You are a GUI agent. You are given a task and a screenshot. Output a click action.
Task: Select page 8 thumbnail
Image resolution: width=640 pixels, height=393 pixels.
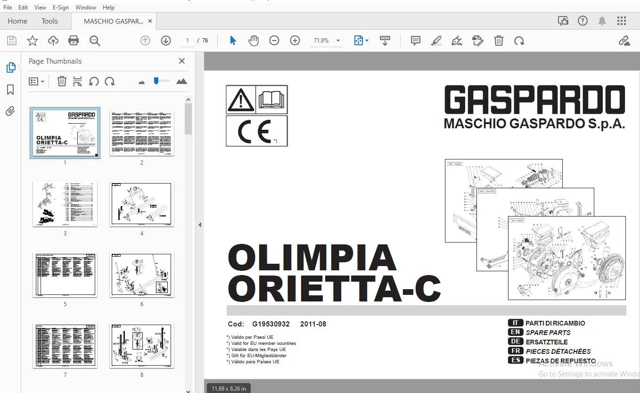[x=142, y=345]
